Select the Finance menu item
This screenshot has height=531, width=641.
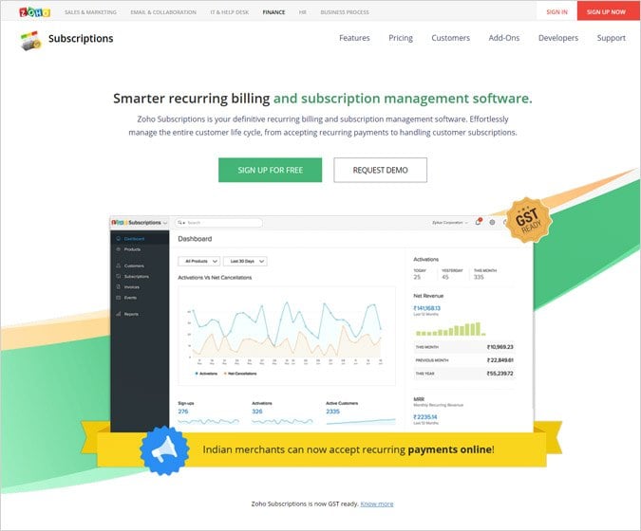(273, 12)
